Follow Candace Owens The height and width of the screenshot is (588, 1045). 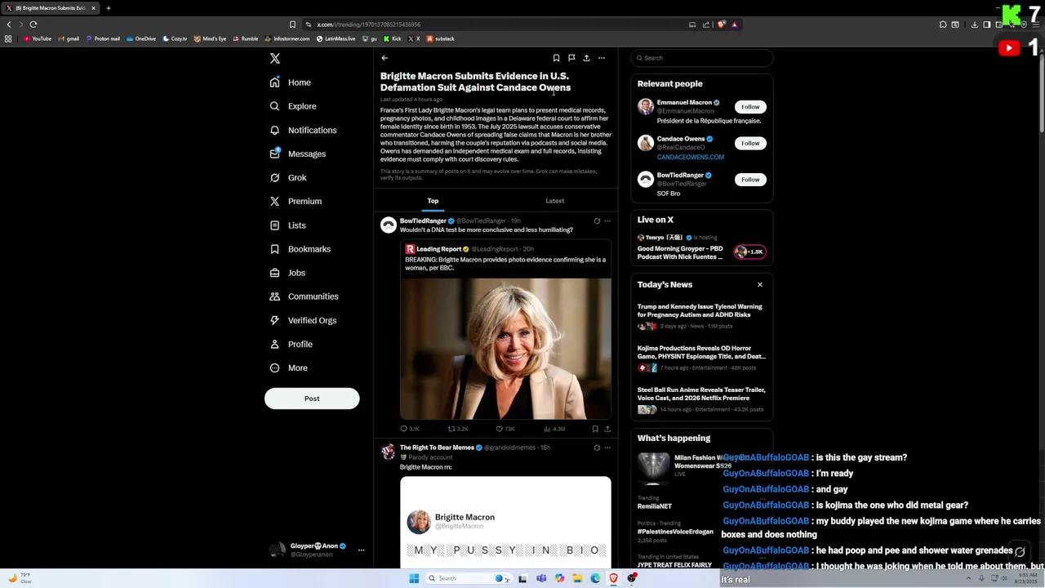click(750, 143)
